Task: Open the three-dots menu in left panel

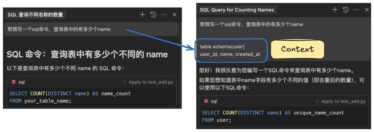Action: pyautogui.click(x=164, y=15)
